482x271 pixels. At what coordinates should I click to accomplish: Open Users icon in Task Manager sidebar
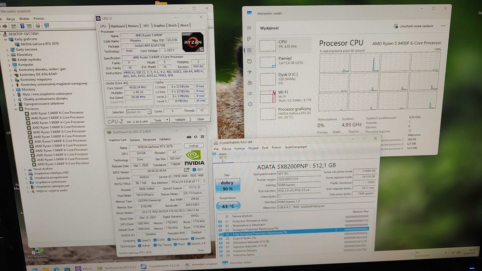coord(250,83)
